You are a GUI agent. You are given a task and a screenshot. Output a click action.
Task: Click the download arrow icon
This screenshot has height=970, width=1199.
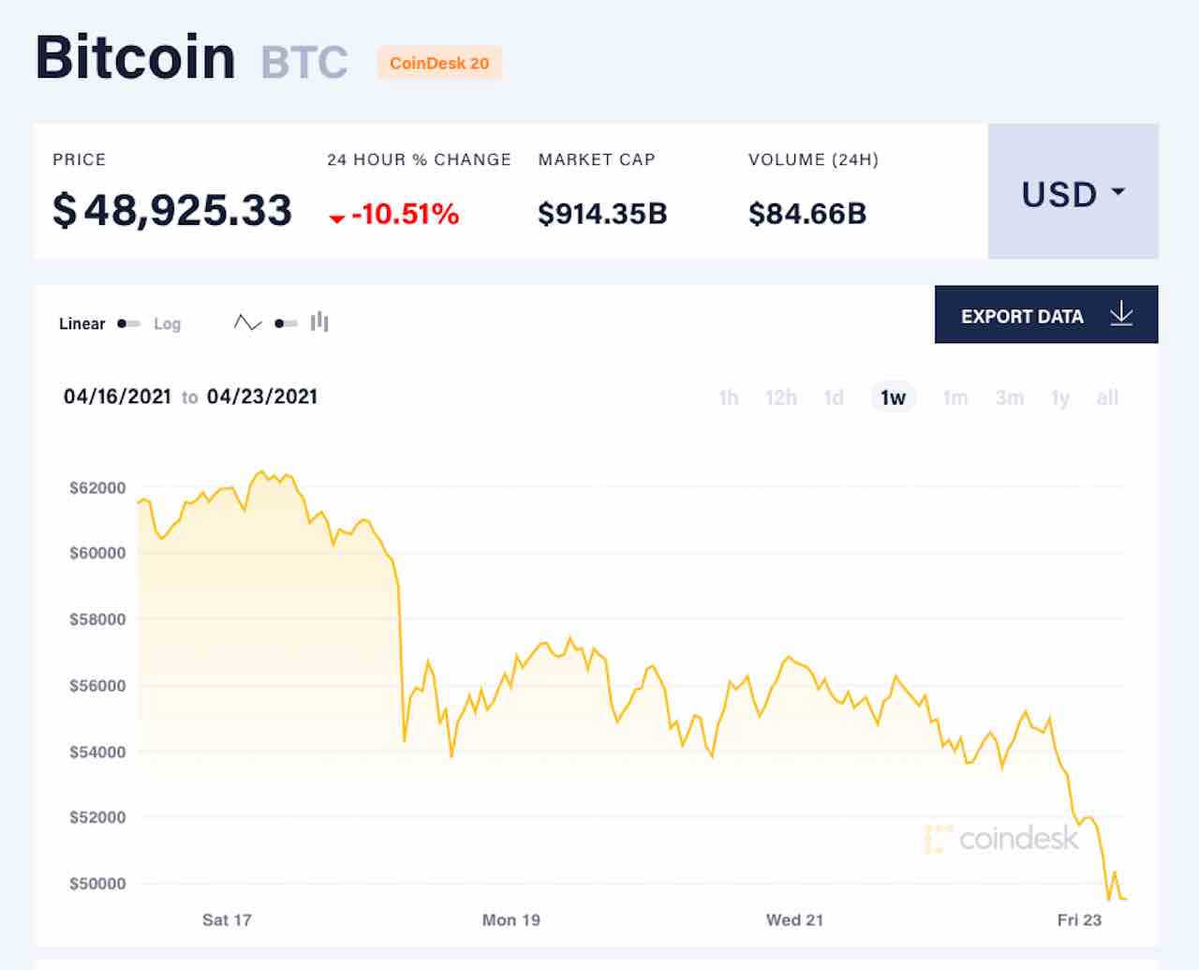pos(1121,315)
